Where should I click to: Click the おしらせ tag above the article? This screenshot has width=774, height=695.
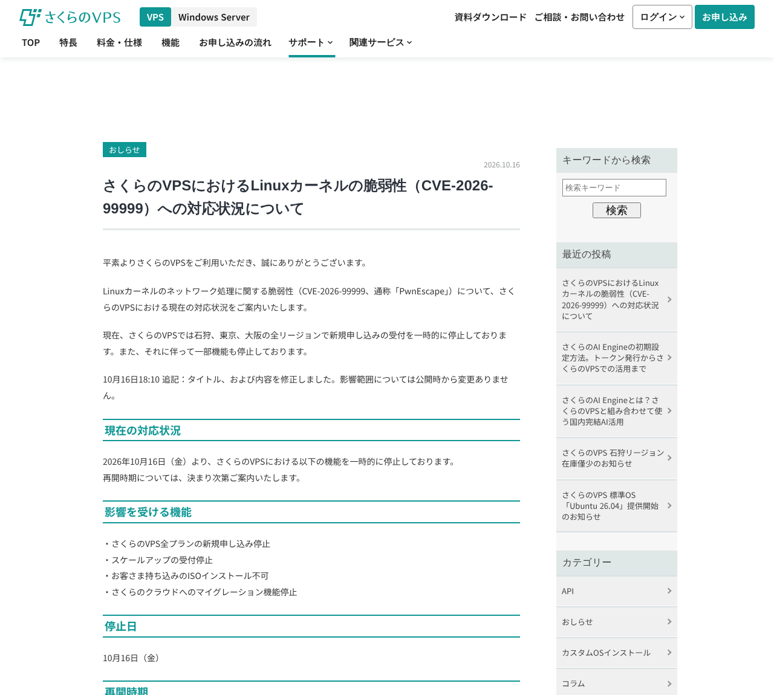click(x=125, y=150)
